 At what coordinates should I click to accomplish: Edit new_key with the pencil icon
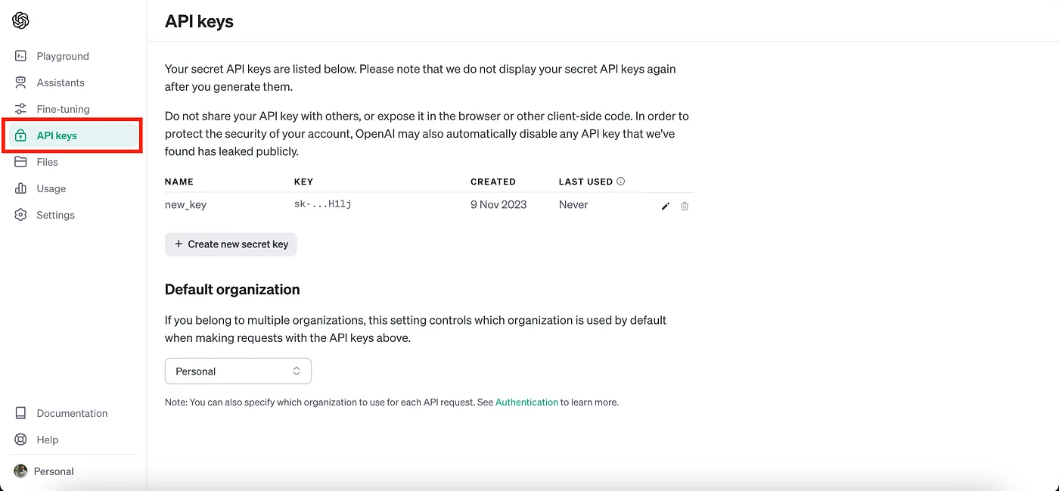tap(666, 206)
